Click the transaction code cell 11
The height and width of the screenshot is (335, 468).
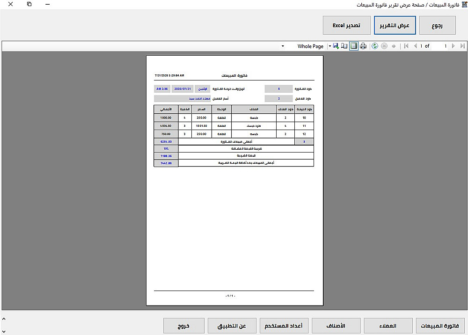pyautogui.click(x=304, y=126)
